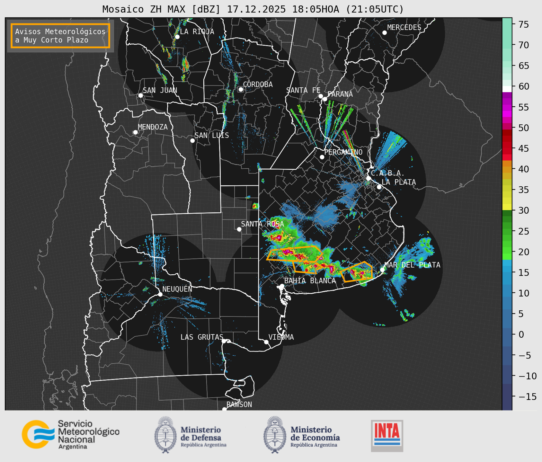
Task: Click the PERGAMINO city label
Action: point(343,152)
